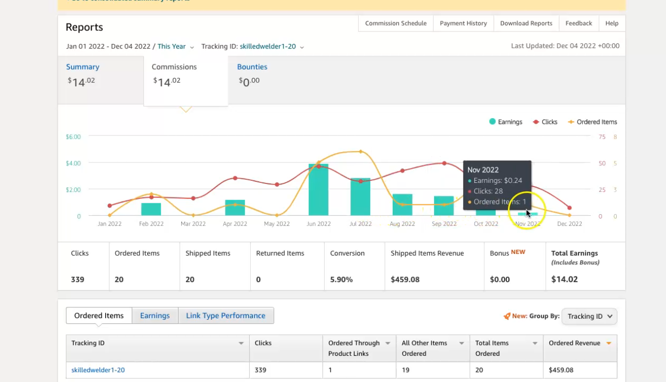
Task: Select the Commissions tab
Action: tap(186, 80)
